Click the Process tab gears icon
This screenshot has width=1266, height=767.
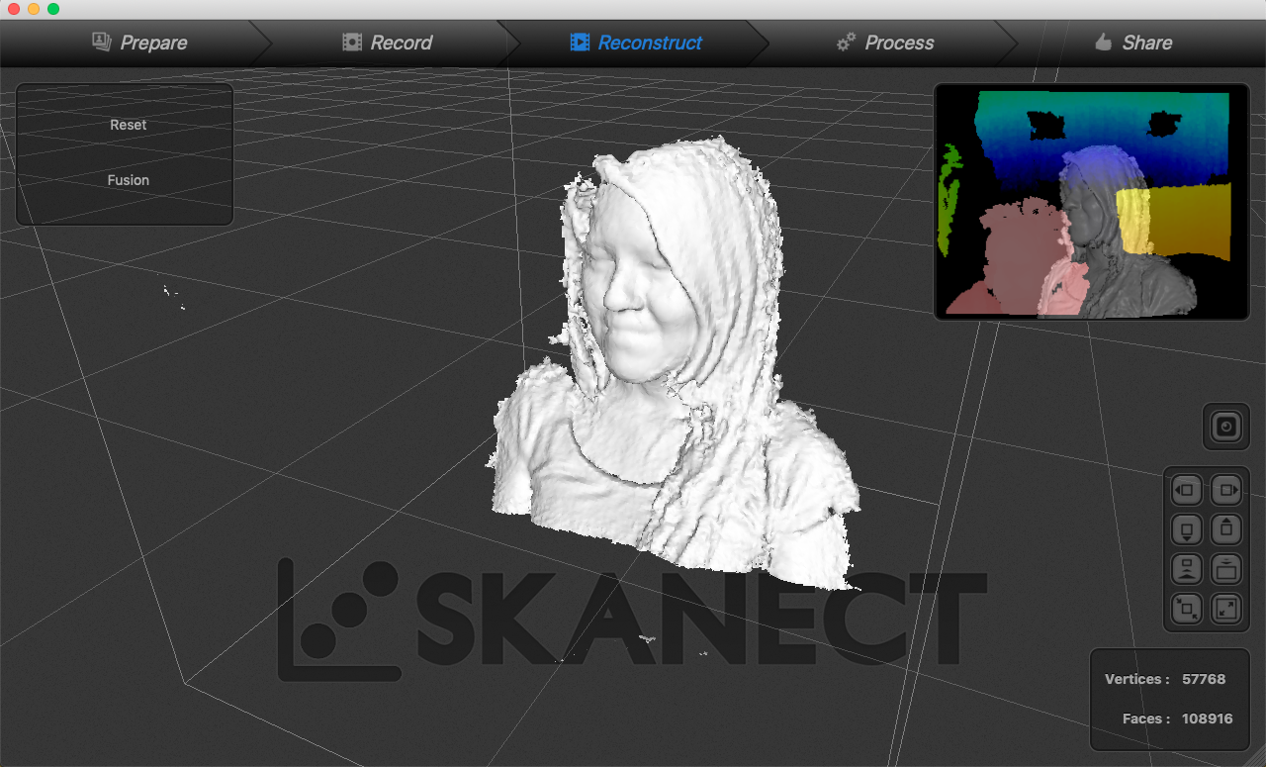846,42
